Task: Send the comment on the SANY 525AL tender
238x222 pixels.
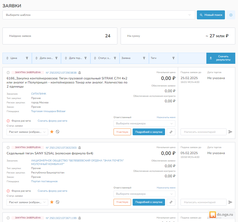Action: click(x=230, y=202)
